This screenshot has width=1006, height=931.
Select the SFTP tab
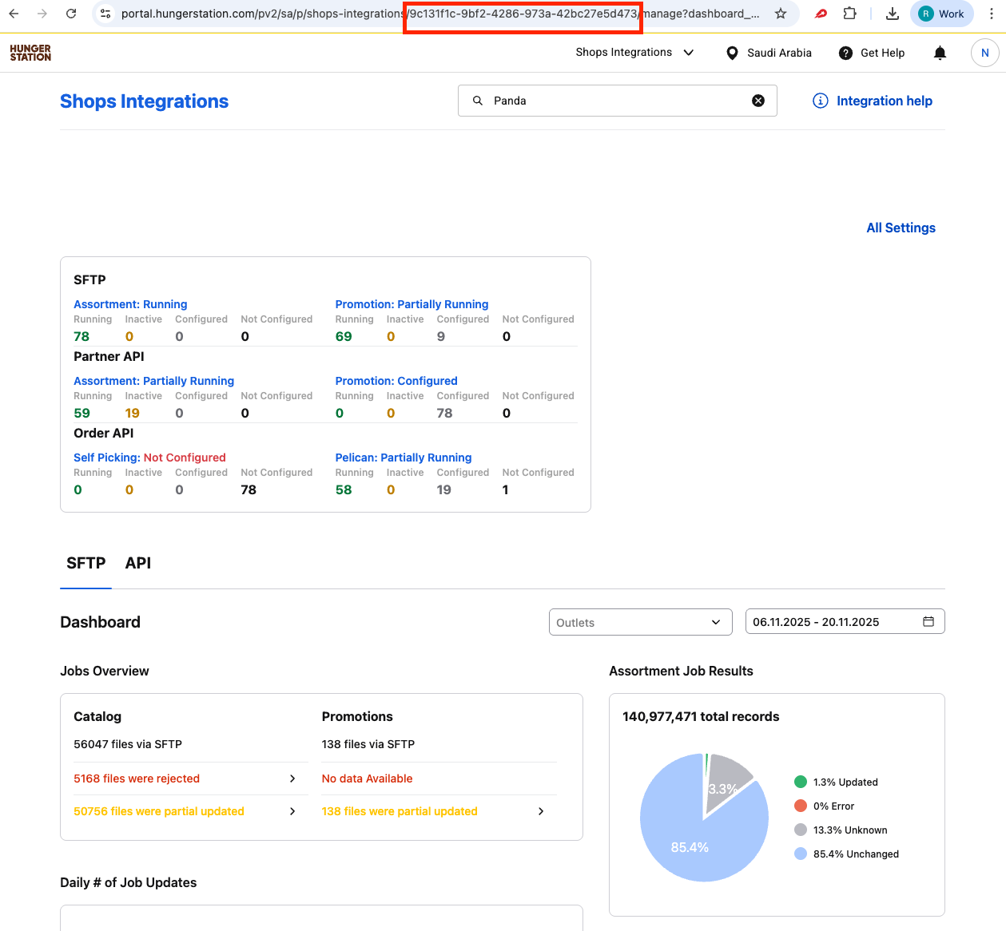[x=85, y=563]
